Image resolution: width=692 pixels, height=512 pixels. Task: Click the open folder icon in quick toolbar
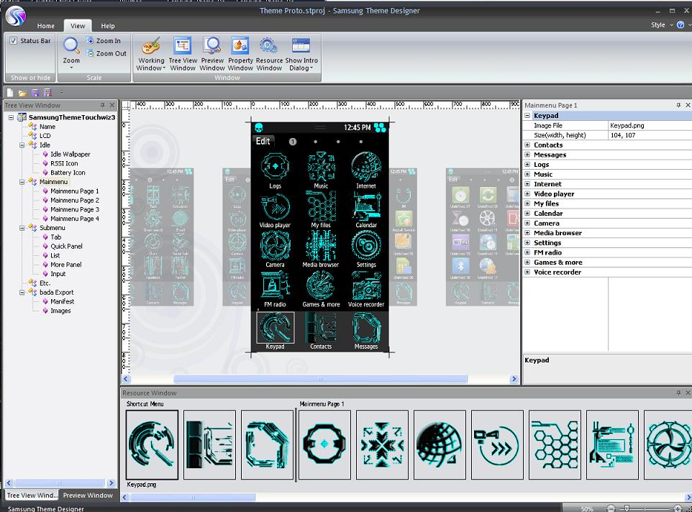[x=22, y=93]
